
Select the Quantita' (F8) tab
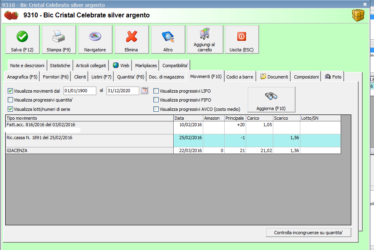pyautogui.click(x=130, y=77)
